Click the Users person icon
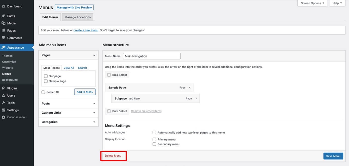Screen dimensions: 349x166 [x=3, y=95]
